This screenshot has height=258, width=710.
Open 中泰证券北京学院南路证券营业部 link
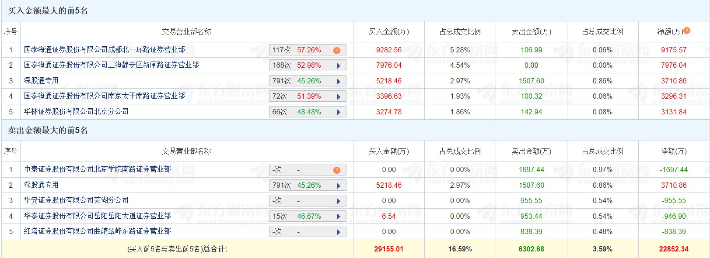[97, 169]
